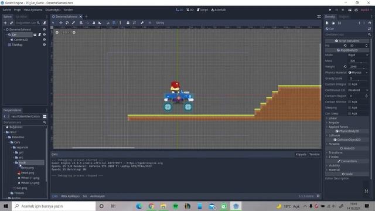Viewport: 375px width, 211px height.
Task: Switch to the 3D workspace
Action: [x=190, y=10]
